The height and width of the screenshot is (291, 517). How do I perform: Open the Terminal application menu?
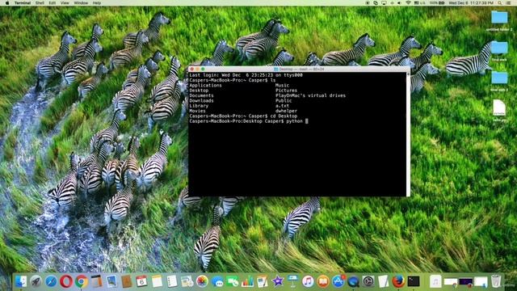pyautogui.click(x=23, y=2)
